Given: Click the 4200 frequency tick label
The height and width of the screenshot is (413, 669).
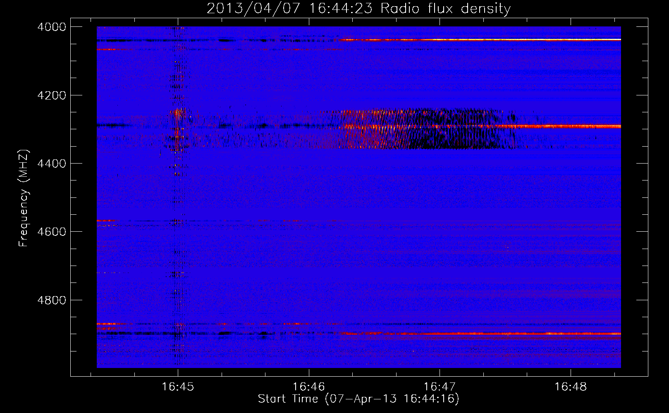Looking at the screenshot, I should (x=52, y=95).
